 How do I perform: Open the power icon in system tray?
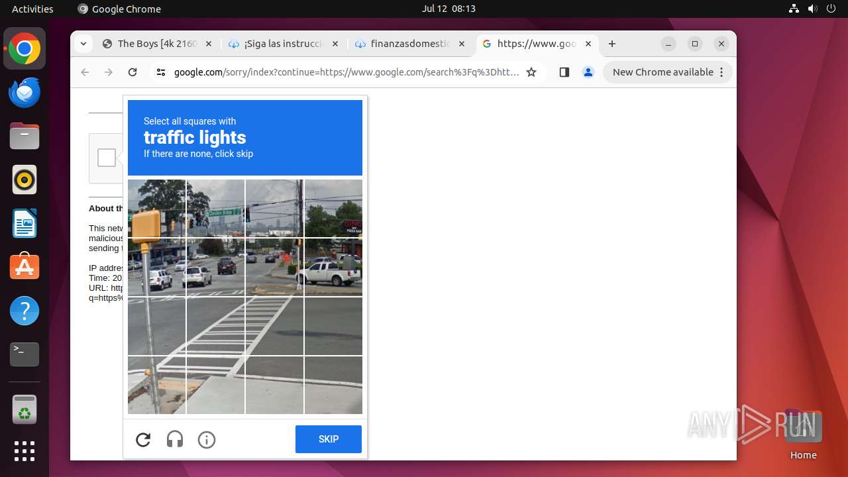click(830, 9)
